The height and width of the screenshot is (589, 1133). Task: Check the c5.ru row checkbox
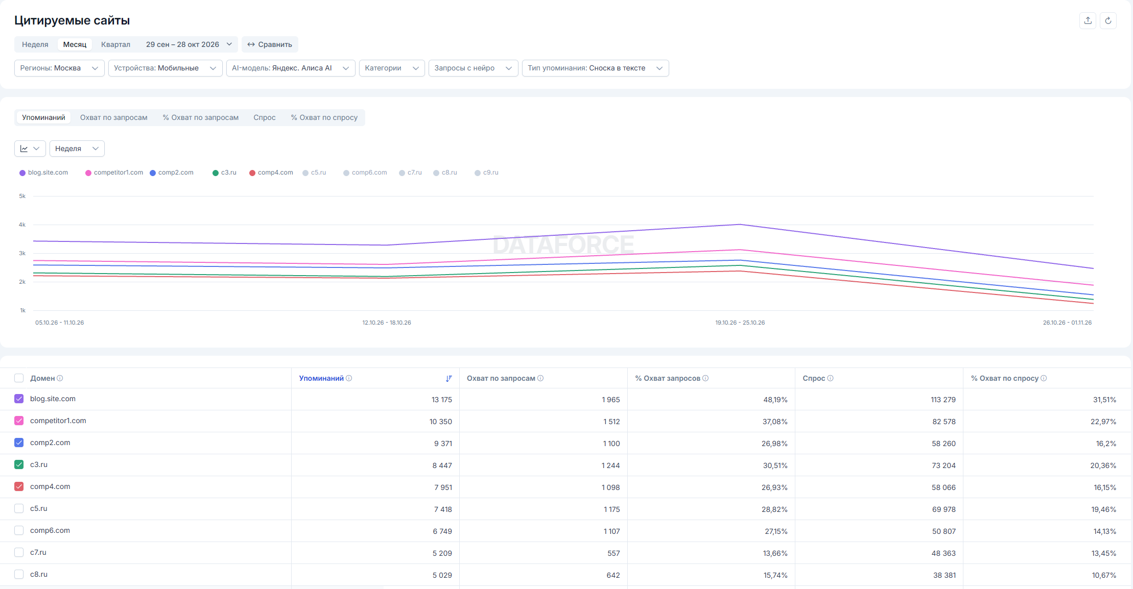coord(19,508)
